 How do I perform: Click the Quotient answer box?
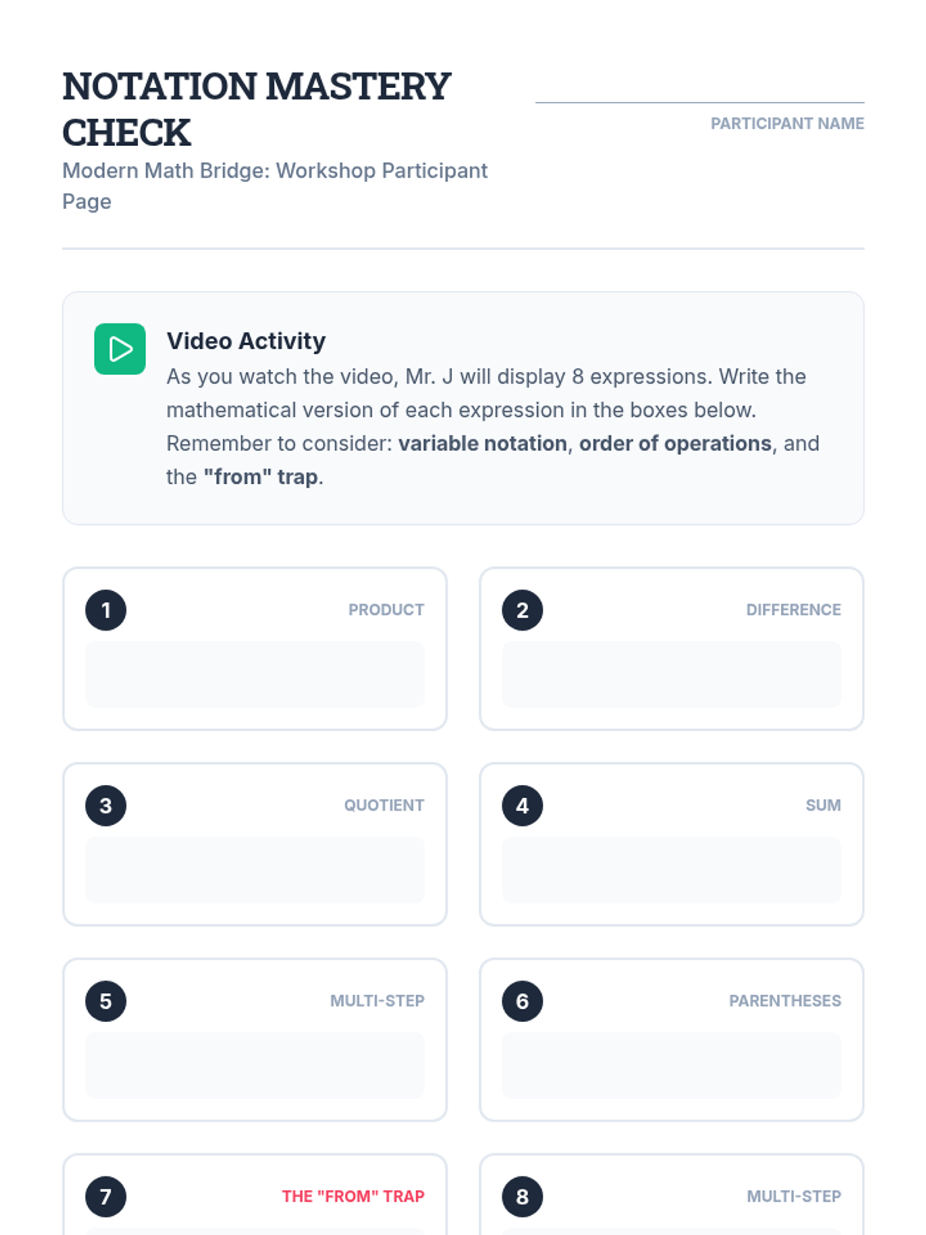pos(255,870)
